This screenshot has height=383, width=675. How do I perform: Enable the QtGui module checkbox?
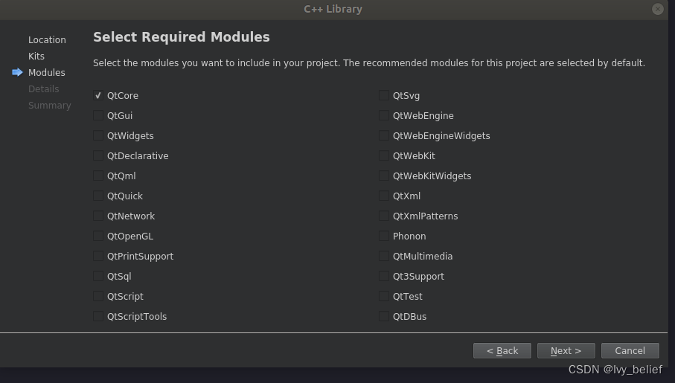coord(98,115)
